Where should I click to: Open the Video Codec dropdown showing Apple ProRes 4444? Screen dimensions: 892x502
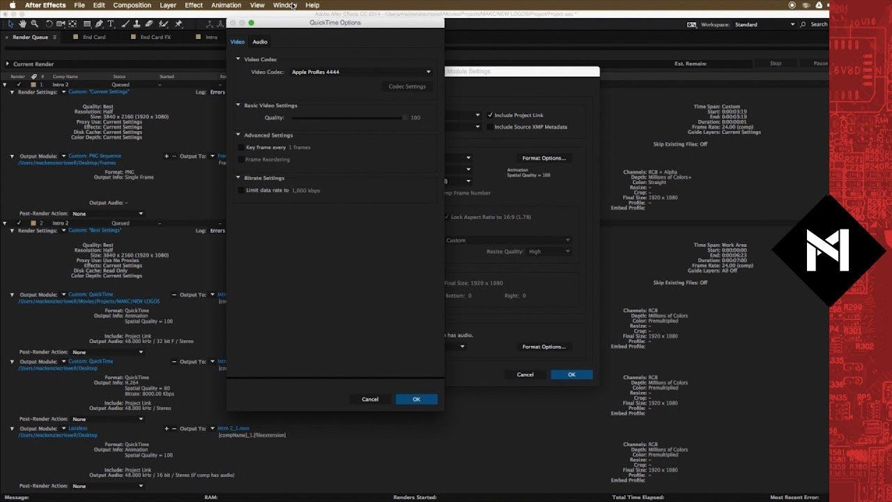point(361,72)
